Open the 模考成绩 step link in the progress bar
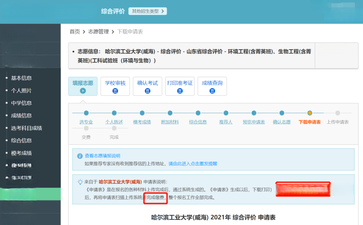This screenshot has height=225, width=363. 142,122
